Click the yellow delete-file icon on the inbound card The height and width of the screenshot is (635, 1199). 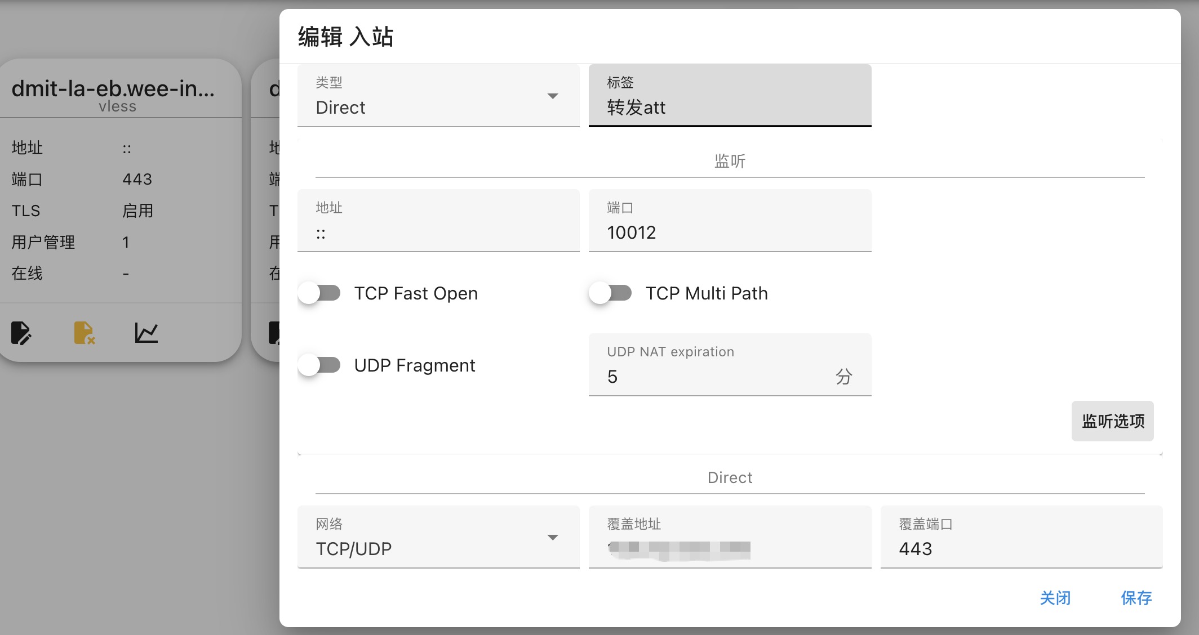click(83, 333)
